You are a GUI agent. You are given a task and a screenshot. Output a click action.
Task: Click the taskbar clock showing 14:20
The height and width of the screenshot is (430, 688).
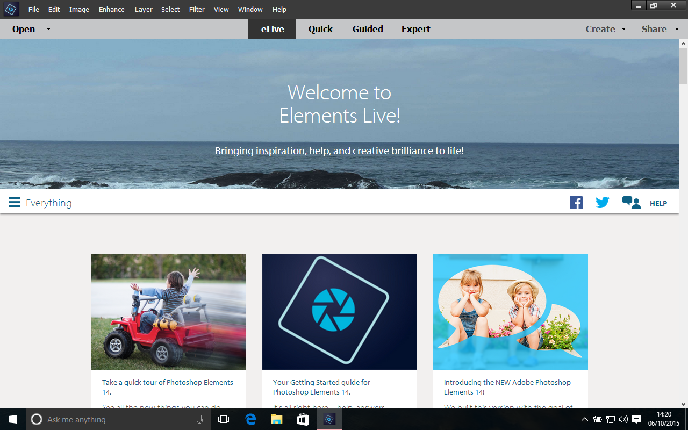tap(664, 419)
